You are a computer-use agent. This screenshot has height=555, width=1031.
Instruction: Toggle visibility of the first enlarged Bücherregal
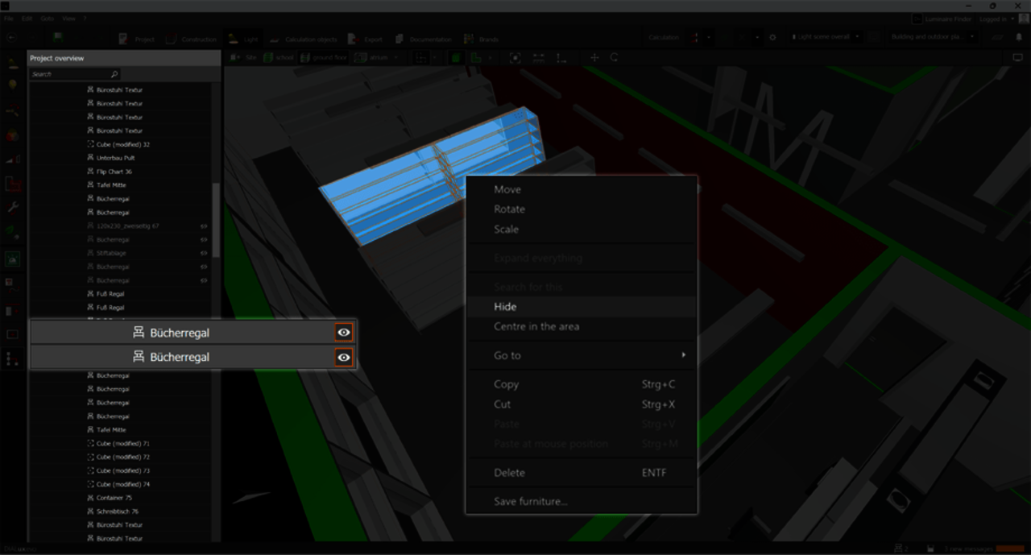pos(344,333)
